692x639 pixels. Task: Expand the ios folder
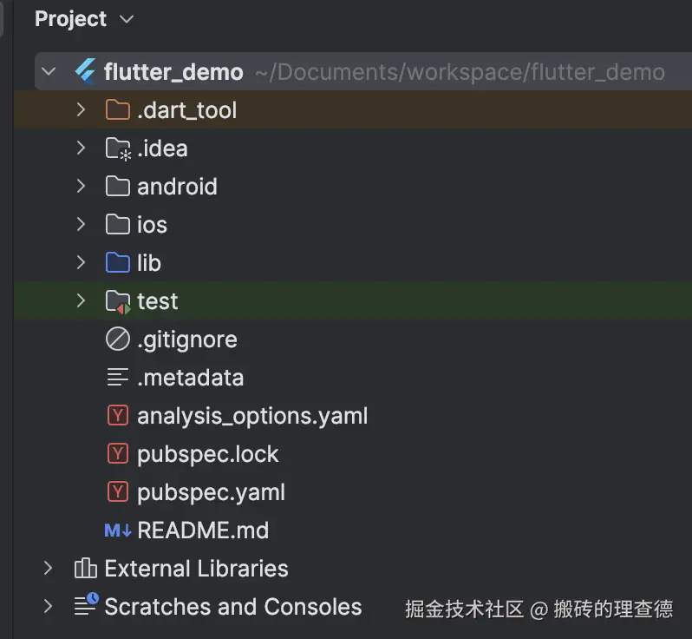pyautogui.click(x=81, y=225)
